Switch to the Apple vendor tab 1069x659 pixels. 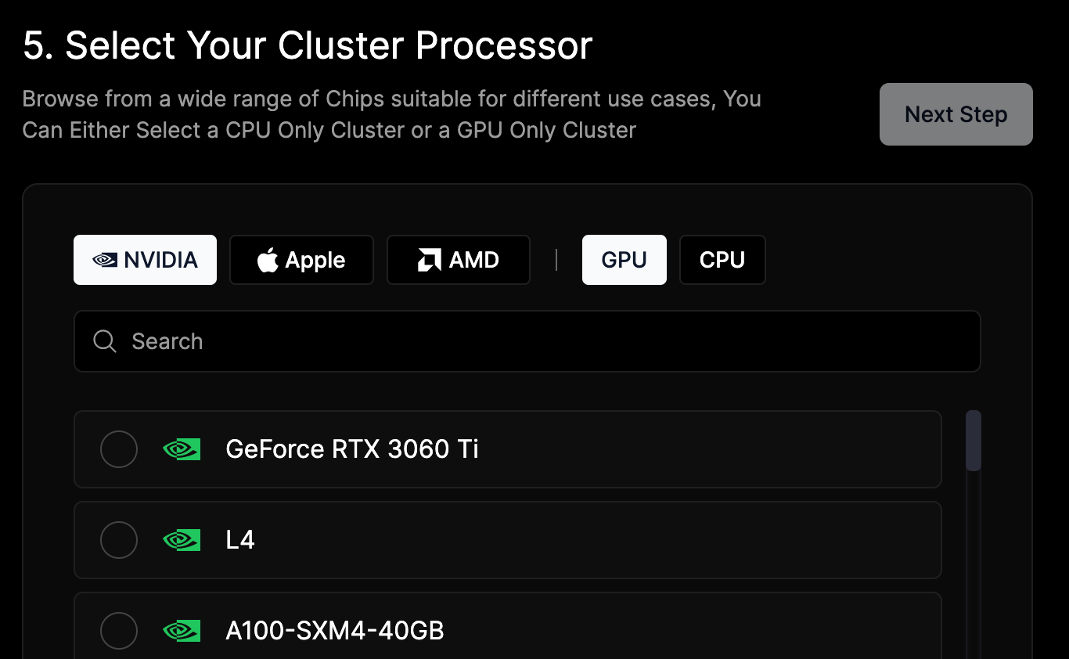click(x=301, y=260)
